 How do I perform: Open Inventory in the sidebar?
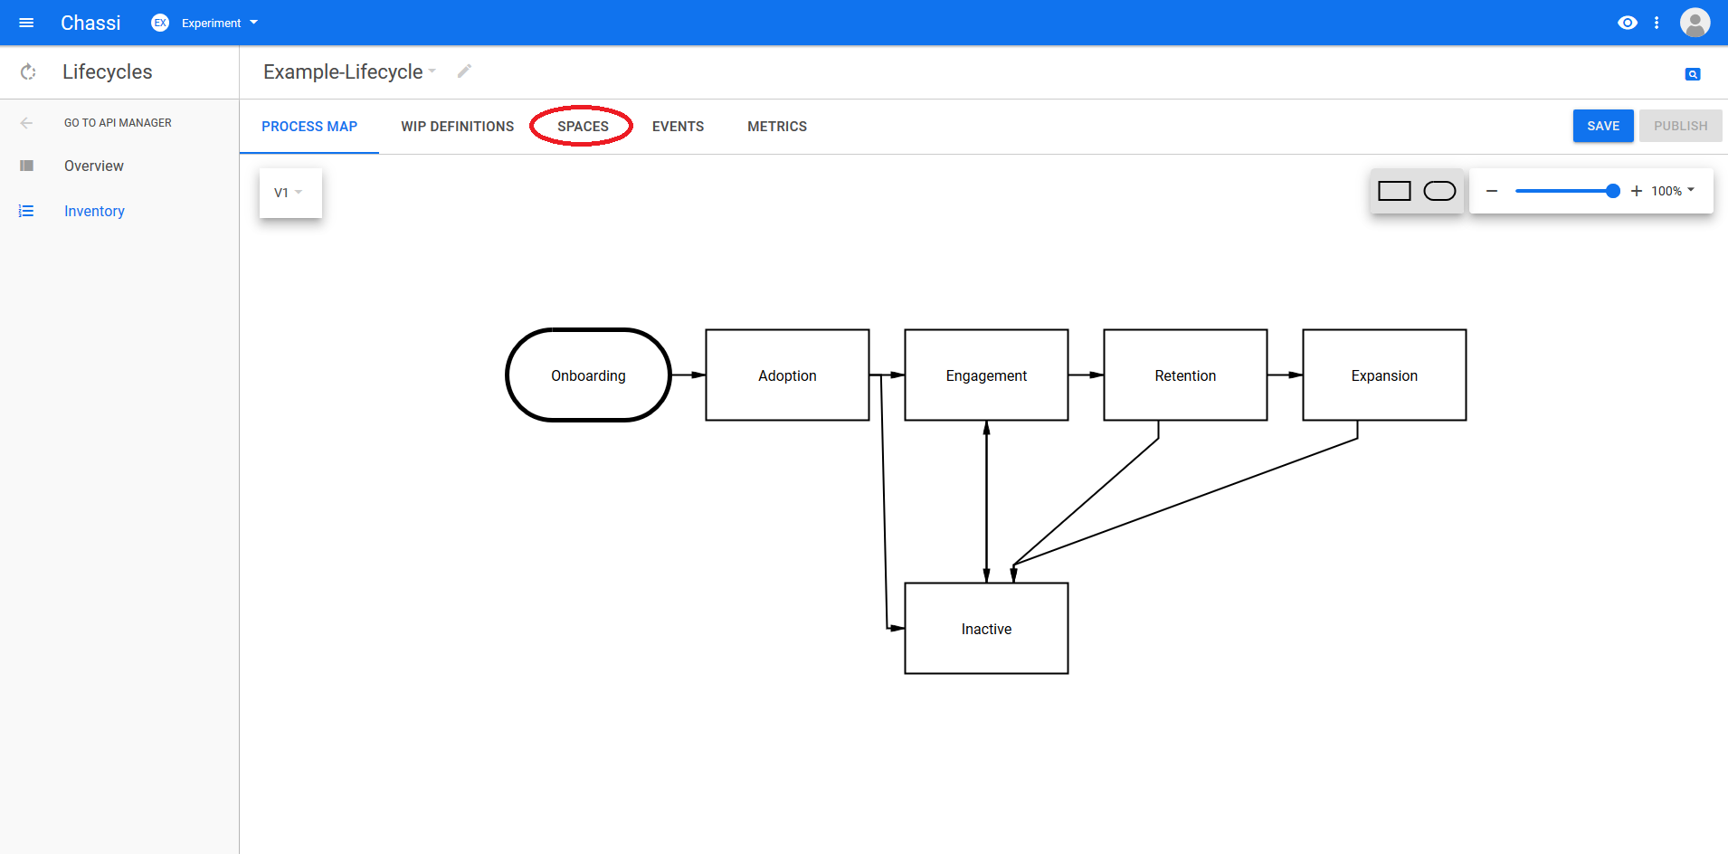(x=94, y=211)
